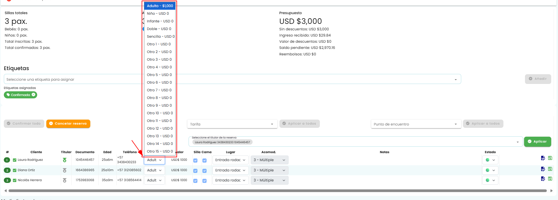Expand the Punto de encuentro dropdown
This screenshot has height=200, width=558.
416,124
